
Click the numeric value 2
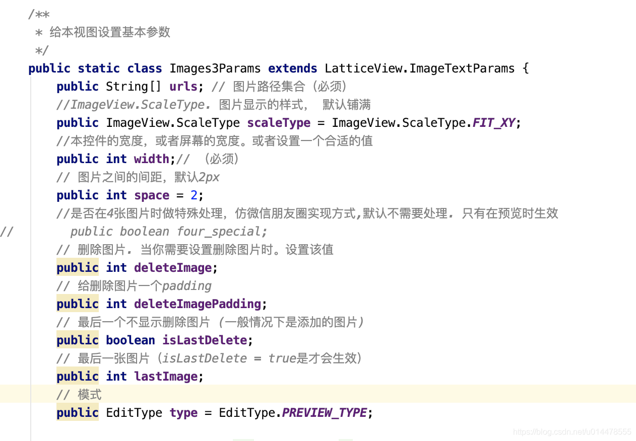point(194,195)
